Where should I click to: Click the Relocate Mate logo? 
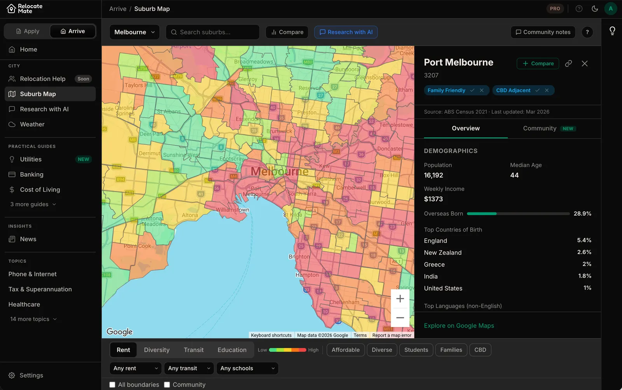(x=25, y=9)
